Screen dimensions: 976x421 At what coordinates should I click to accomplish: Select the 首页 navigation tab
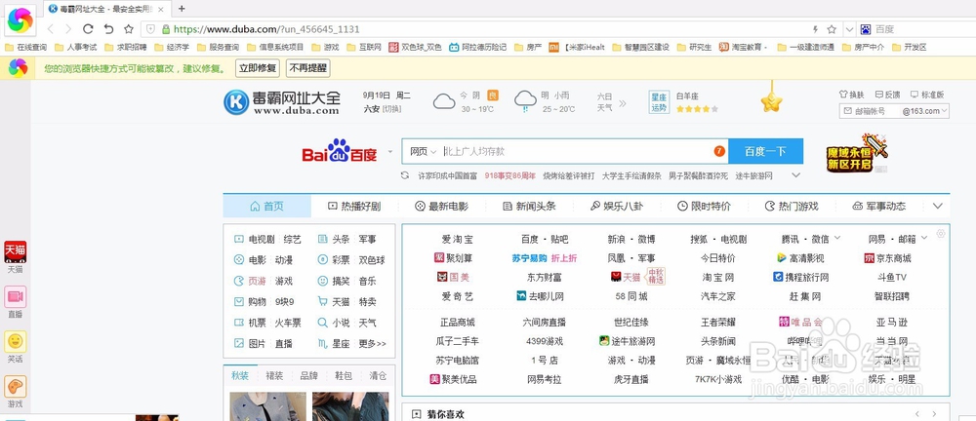pos(267,206)
